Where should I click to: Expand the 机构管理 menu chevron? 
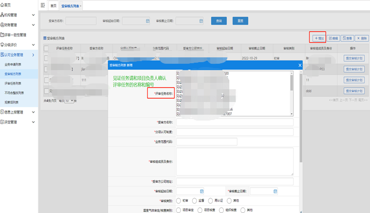33,15
